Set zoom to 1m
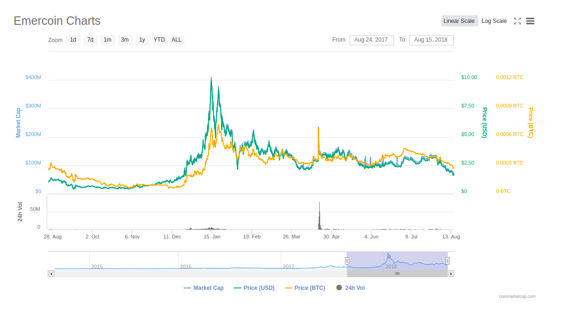This screenshot has height=309, width=565. (x=107, y=40)
